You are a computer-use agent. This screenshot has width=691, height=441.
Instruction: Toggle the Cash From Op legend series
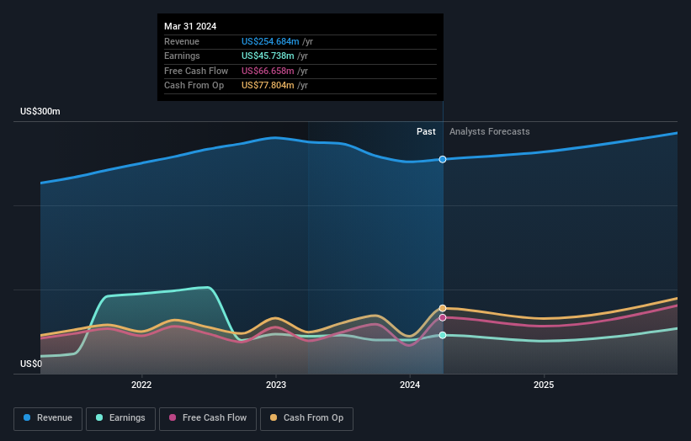click(306, 418)
